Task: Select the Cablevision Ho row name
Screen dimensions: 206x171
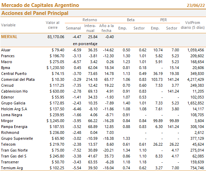Action: point(15,91)
